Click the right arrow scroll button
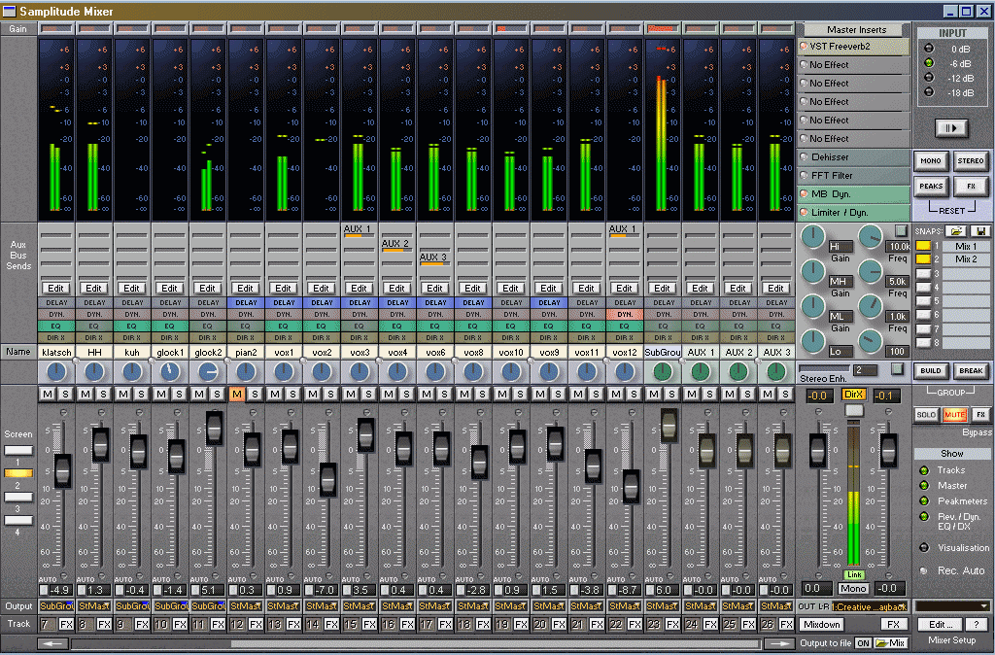 tap(778, 643)
